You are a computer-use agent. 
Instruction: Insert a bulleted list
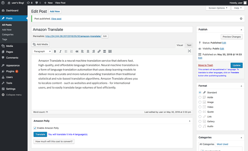tap(66, 51)
